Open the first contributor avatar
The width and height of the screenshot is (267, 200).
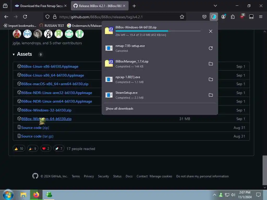pos(17,34)
